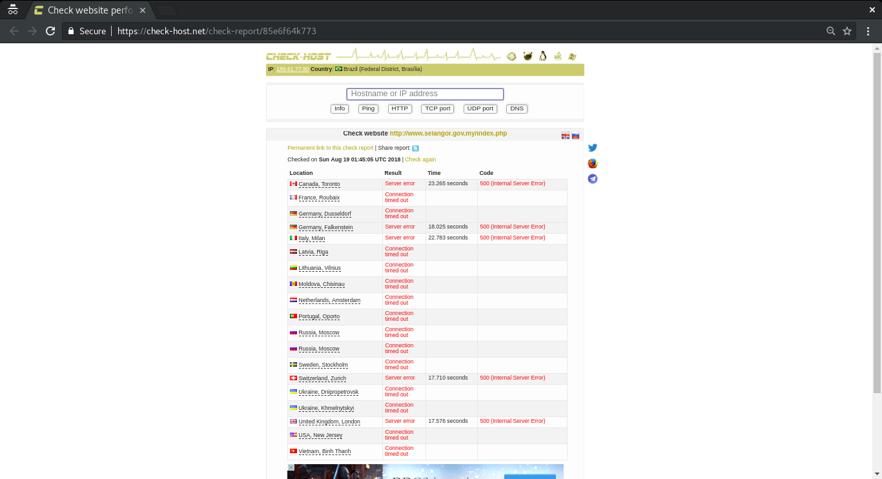Click Italy, Milan location link
This screenshot has height=479, width=882.
[x=312, y=239]
